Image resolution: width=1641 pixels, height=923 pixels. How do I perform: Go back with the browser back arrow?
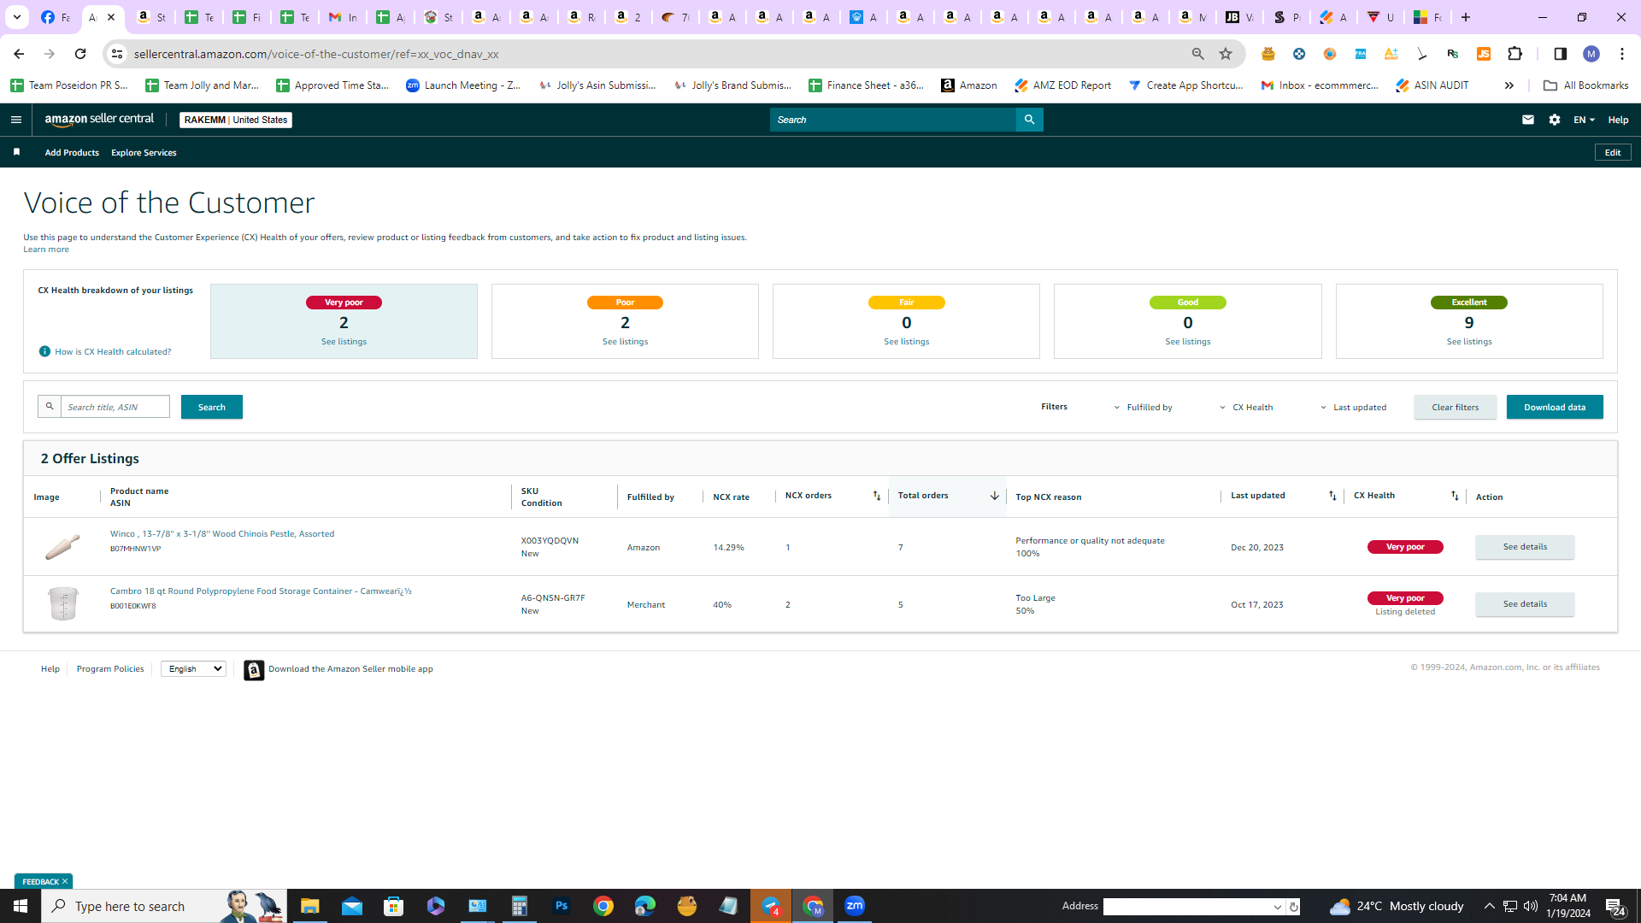[19, 54]
